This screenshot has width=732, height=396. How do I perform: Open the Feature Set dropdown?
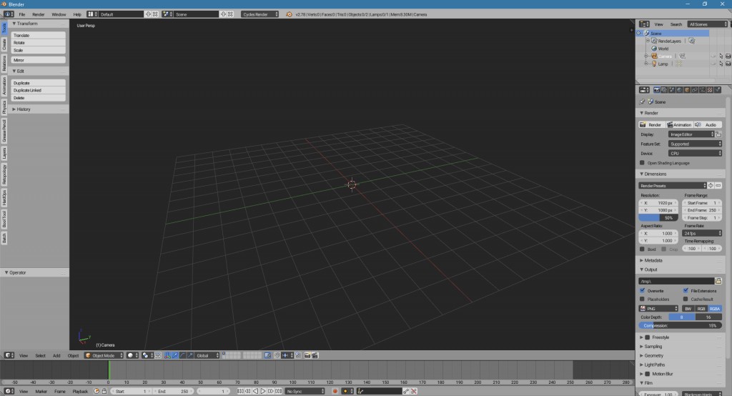point(695,144)
